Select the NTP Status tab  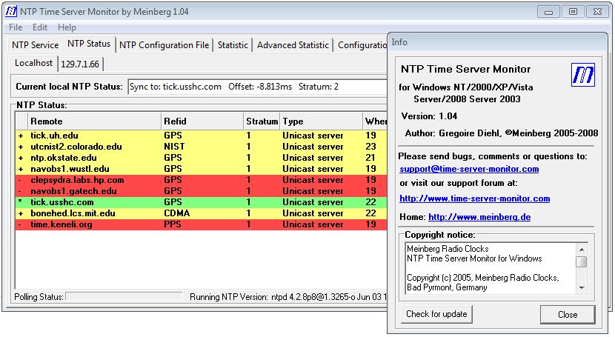(x=89, y=44)
